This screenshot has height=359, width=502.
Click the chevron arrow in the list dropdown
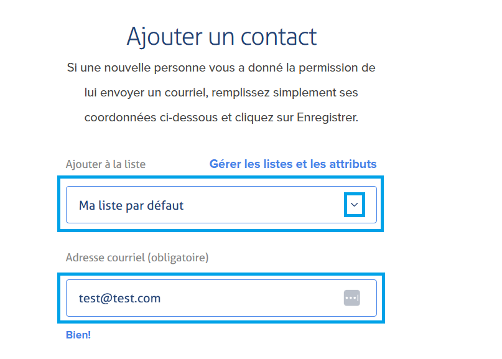354,205
